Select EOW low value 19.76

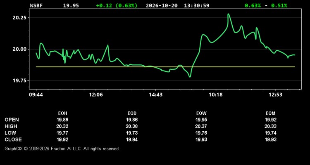click(x=201, y=133)
